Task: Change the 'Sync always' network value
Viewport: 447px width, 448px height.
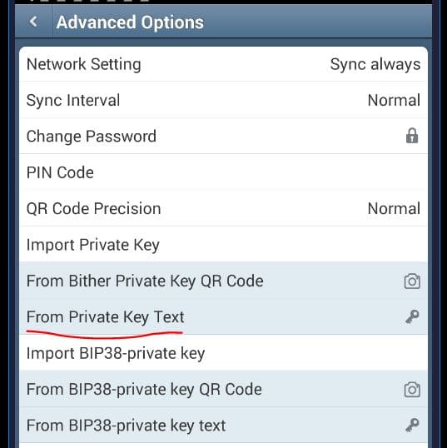Action: pyautogui.click(x=375, y=64)
